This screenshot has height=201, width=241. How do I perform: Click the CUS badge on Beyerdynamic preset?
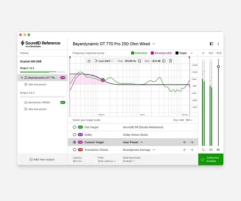pos(63,77)
